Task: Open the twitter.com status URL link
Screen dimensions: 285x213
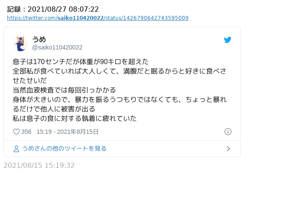Action: pyautogui.click(x=98, y=18)
